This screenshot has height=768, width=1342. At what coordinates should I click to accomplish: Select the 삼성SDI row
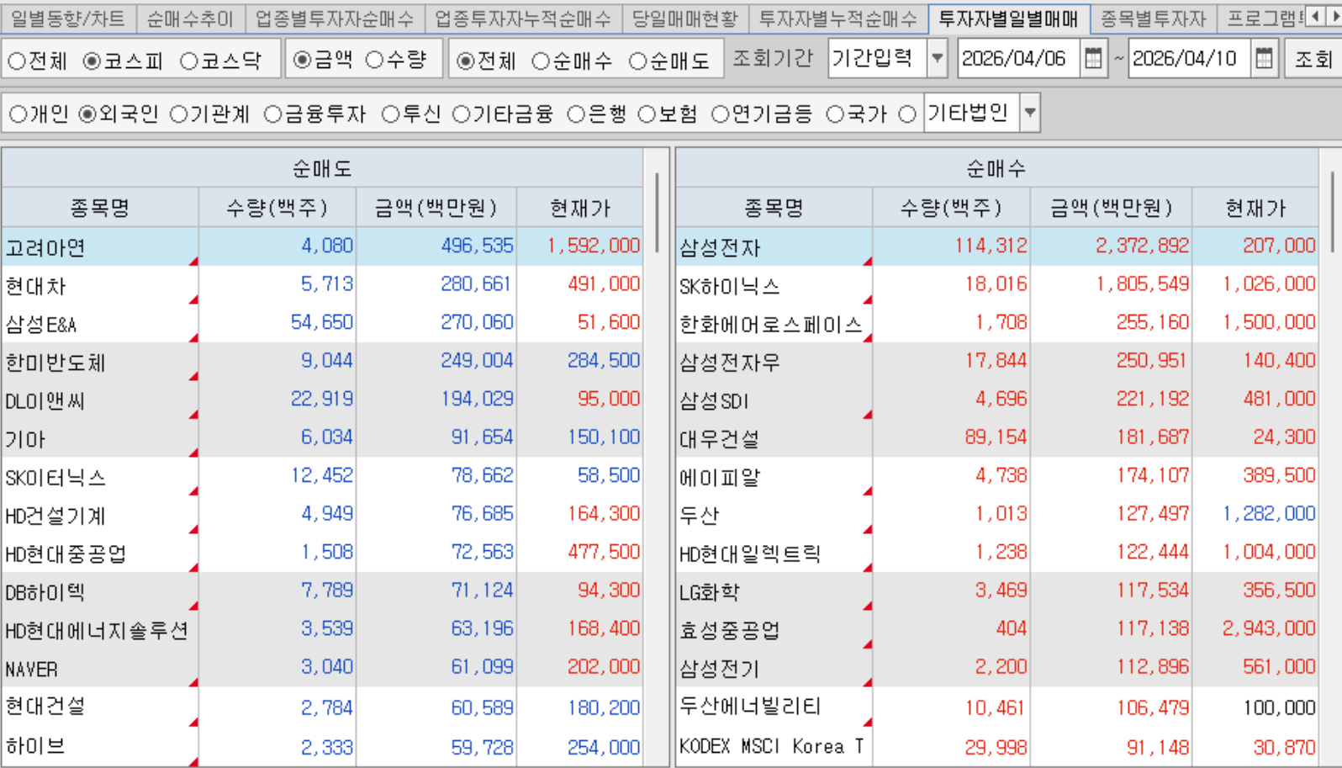click(x=997, y=400)
